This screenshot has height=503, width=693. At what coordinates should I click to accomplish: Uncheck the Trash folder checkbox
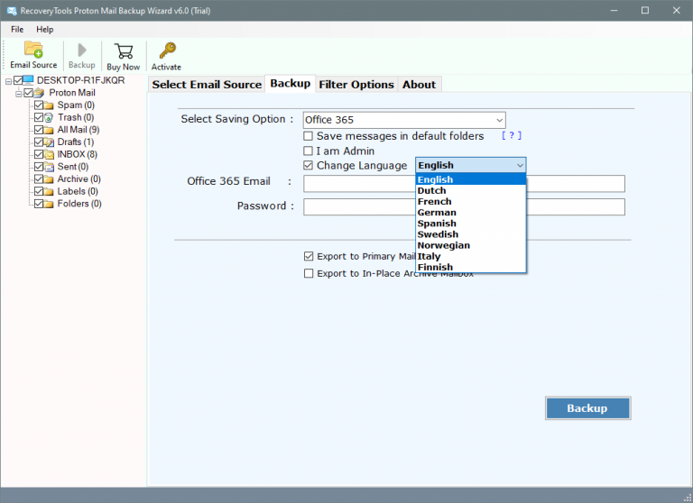point(39,117)
